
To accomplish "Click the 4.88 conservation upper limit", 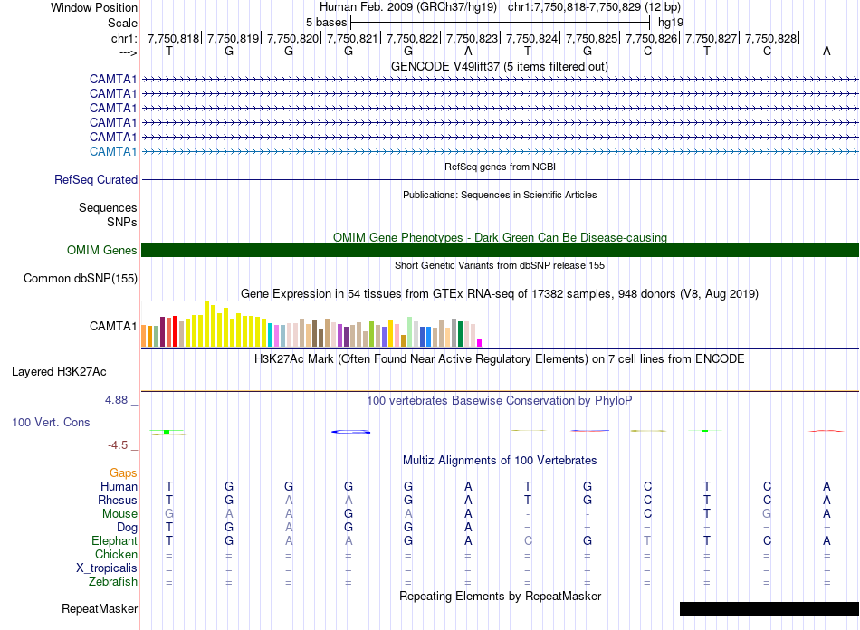I will point(116,400).
